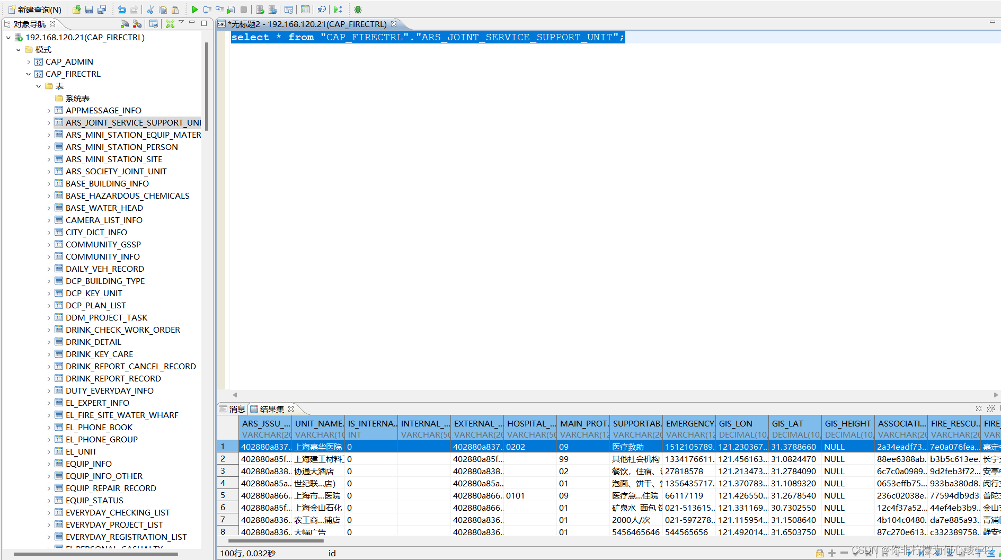
Task: Click the gray stop execution icon
Action: point(244,10)
